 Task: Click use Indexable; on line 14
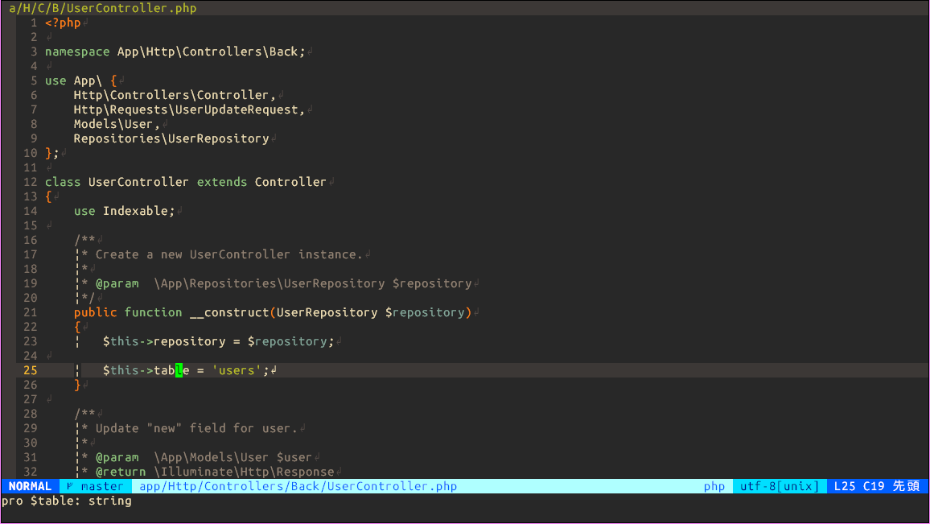pos(125,210)
